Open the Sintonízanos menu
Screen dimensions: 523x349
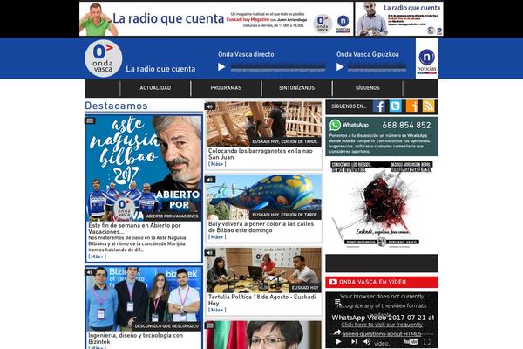296,88
